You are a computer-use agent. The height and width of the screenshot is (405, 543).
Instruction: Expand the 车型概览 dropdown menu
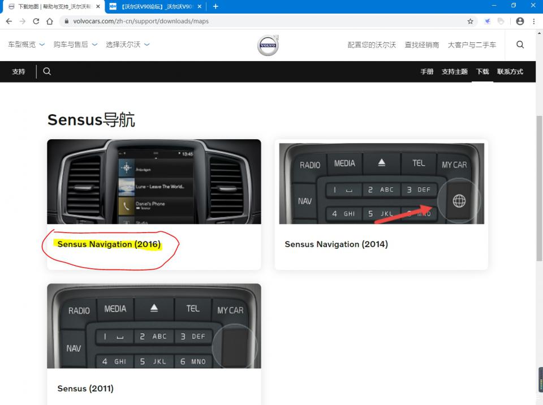[27, 44]
